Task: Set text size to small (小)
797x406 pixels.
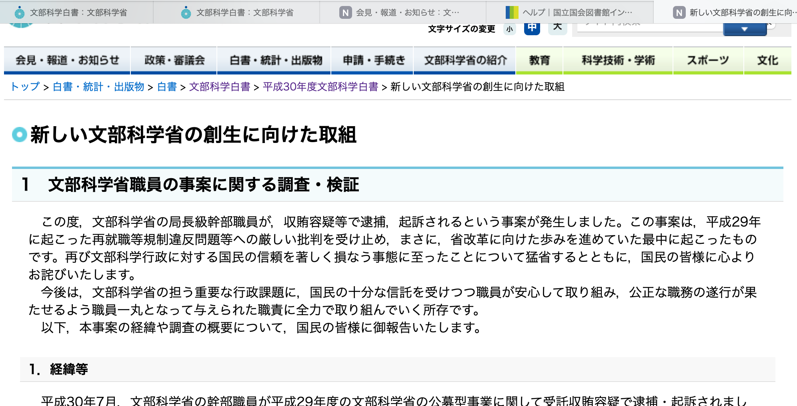Action: 509,29
